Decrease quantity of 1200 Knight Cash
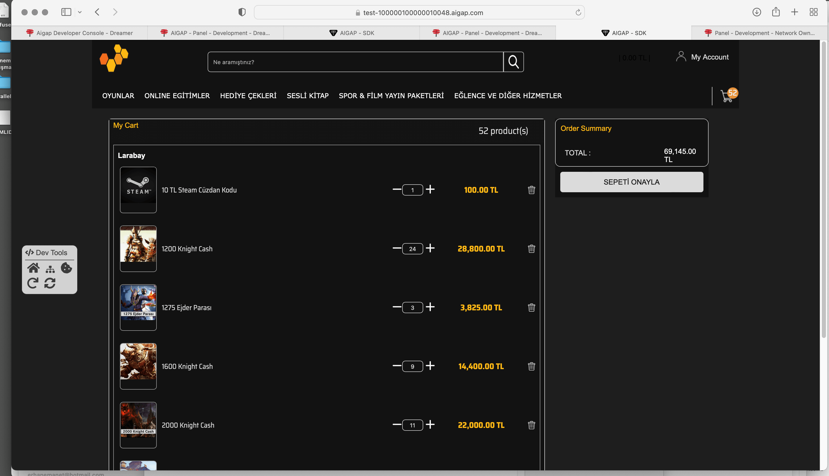This screenshot has width=829, height=476. 397,248
